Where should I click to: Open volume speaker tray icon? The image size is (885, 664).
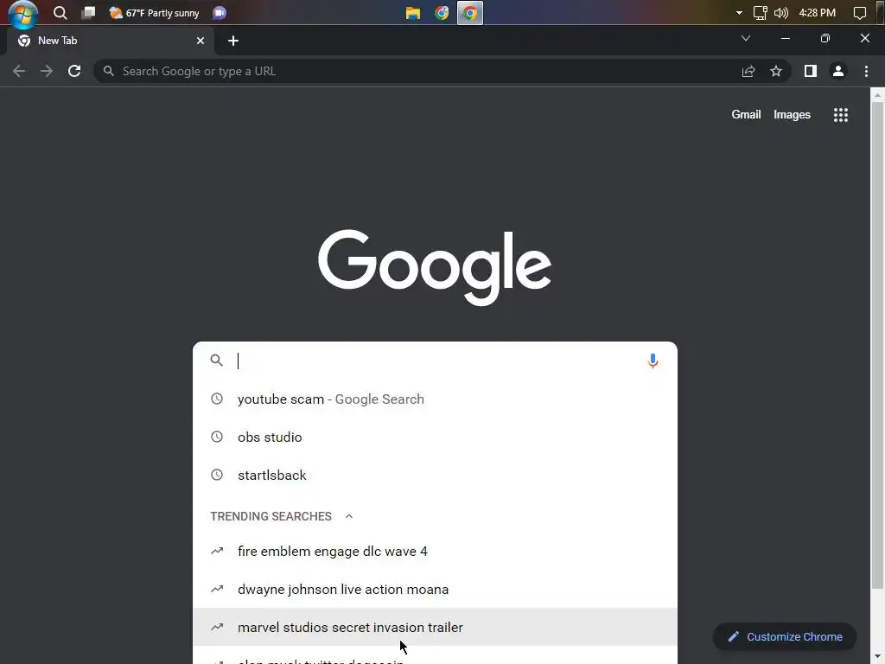(x=781, y=13)
